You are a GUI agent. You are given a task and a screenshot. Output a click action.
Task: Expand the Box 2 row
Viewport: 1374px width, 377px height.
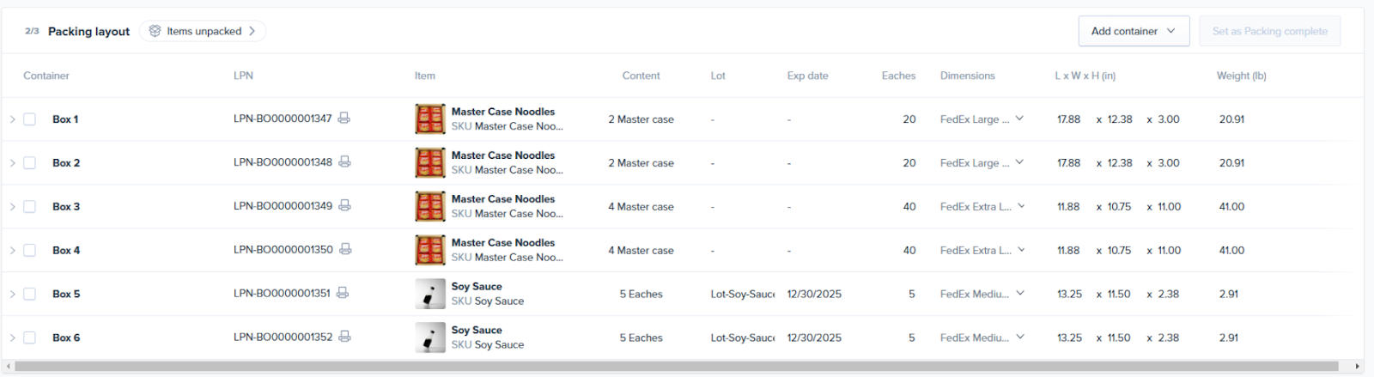[12, 163]
